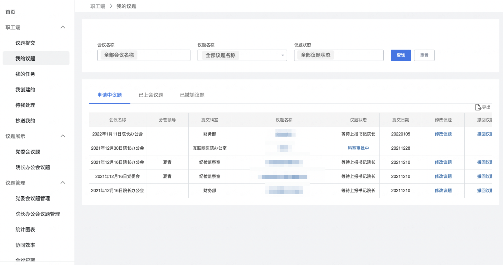Click the 2022年1月11日院长办公会 cell

[x=117, y=134]
